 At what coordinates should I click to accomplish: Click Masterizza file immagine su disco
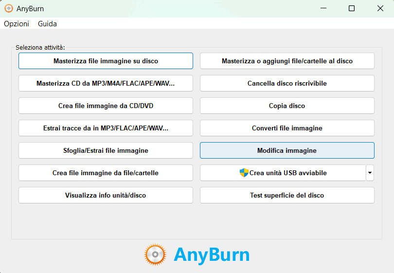pyautogui.click(x=106, y=61)
